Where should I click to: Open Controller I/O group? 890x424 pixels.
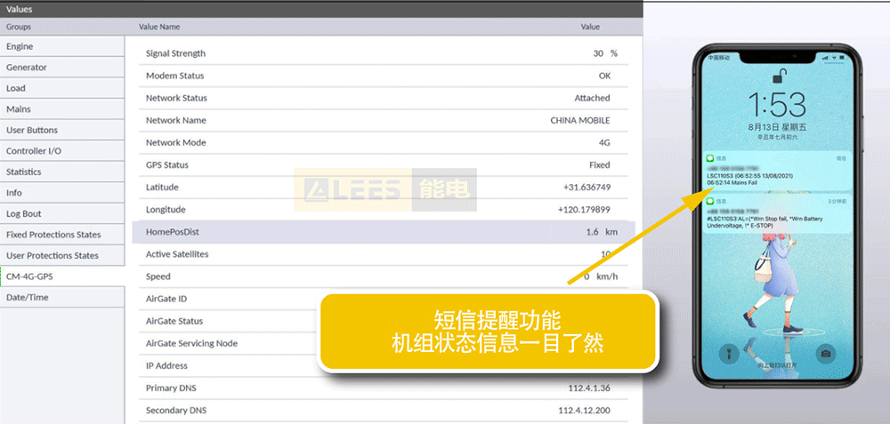coord(62,151)
